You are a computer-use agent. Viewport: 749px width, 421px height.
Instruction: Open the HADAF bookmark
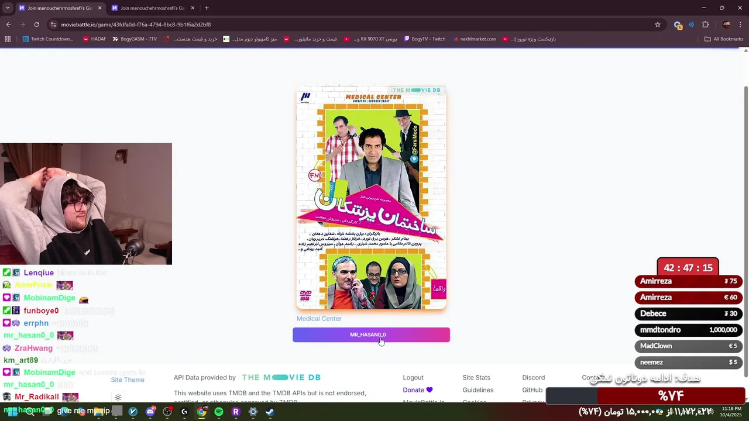click(94, 39)
